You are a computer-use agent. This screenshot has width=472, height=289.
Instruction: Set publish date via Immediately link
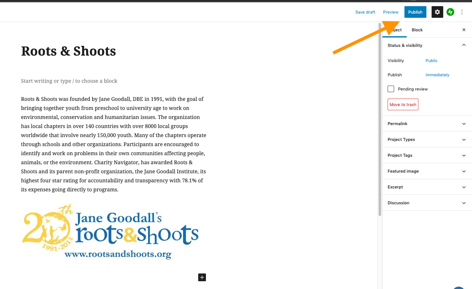437,75
